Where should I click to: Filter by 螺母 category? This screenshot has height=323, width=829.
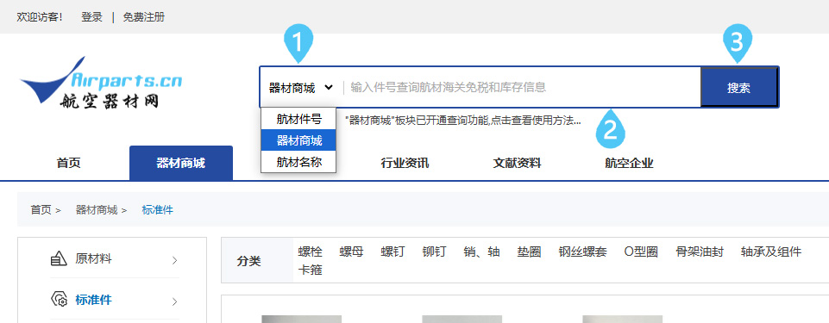[x=352, y=252]
